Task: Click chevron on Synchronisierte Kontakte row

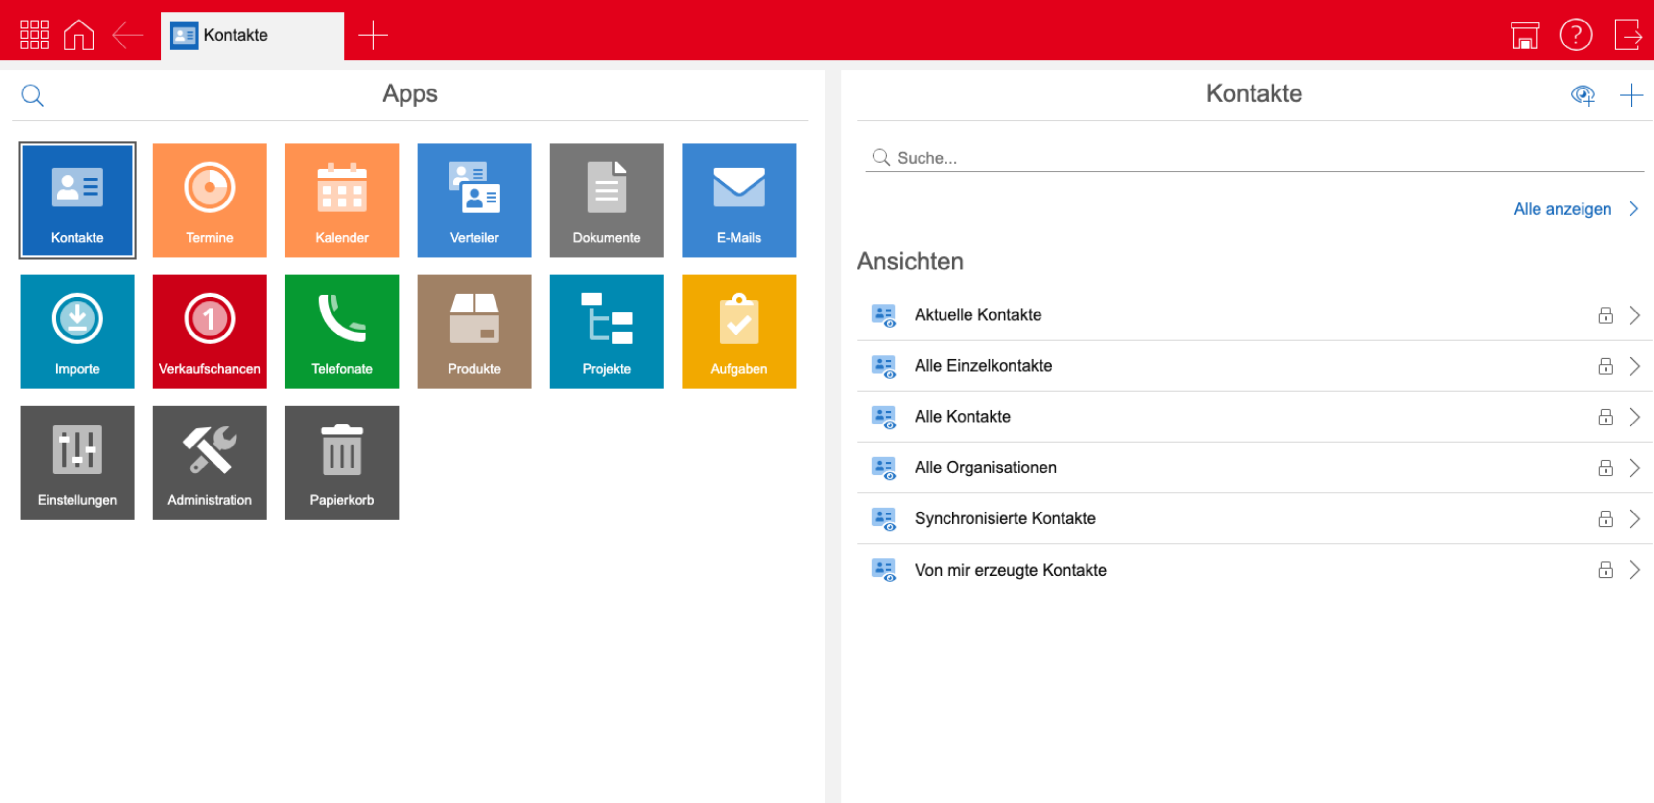Action: coord(1635,518)
